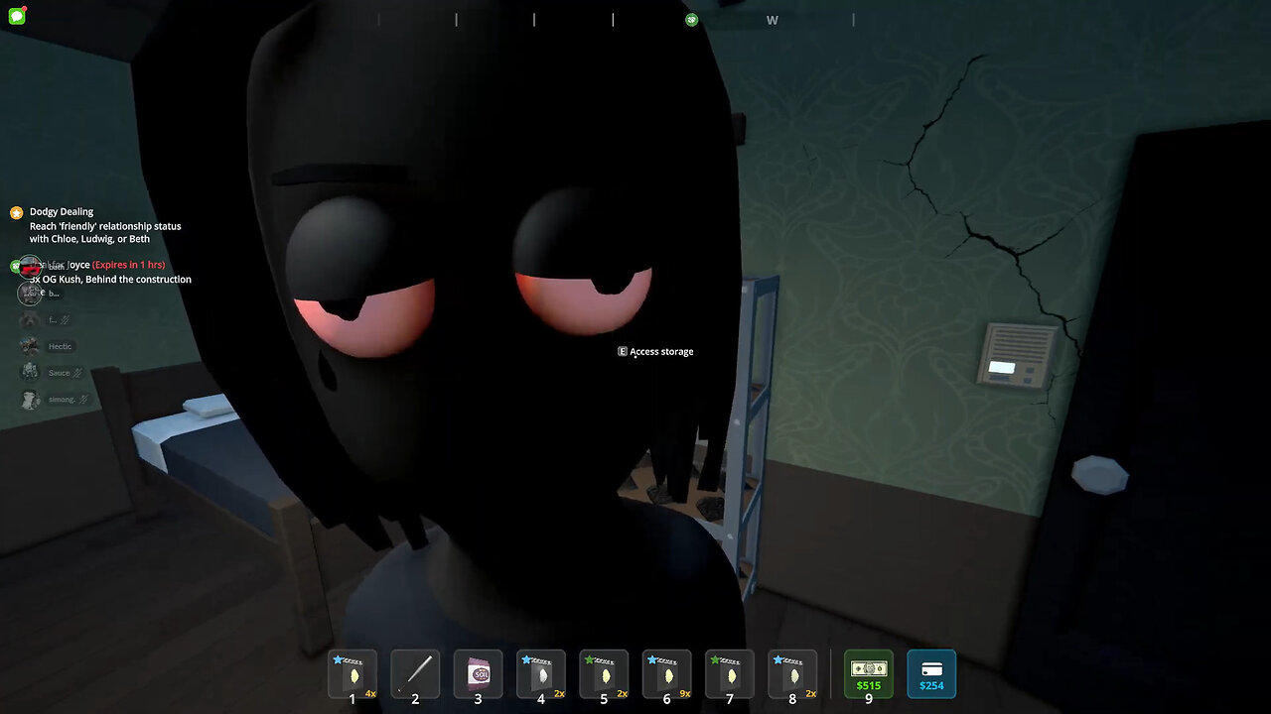
Task: Select hotbar slot 8 seed packet
Action: (792, 674)
